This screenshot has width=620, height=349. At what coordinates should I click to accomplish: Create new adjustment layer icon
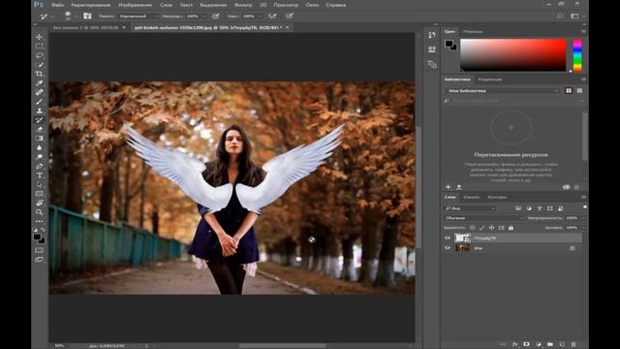click(x=539, y=344)
